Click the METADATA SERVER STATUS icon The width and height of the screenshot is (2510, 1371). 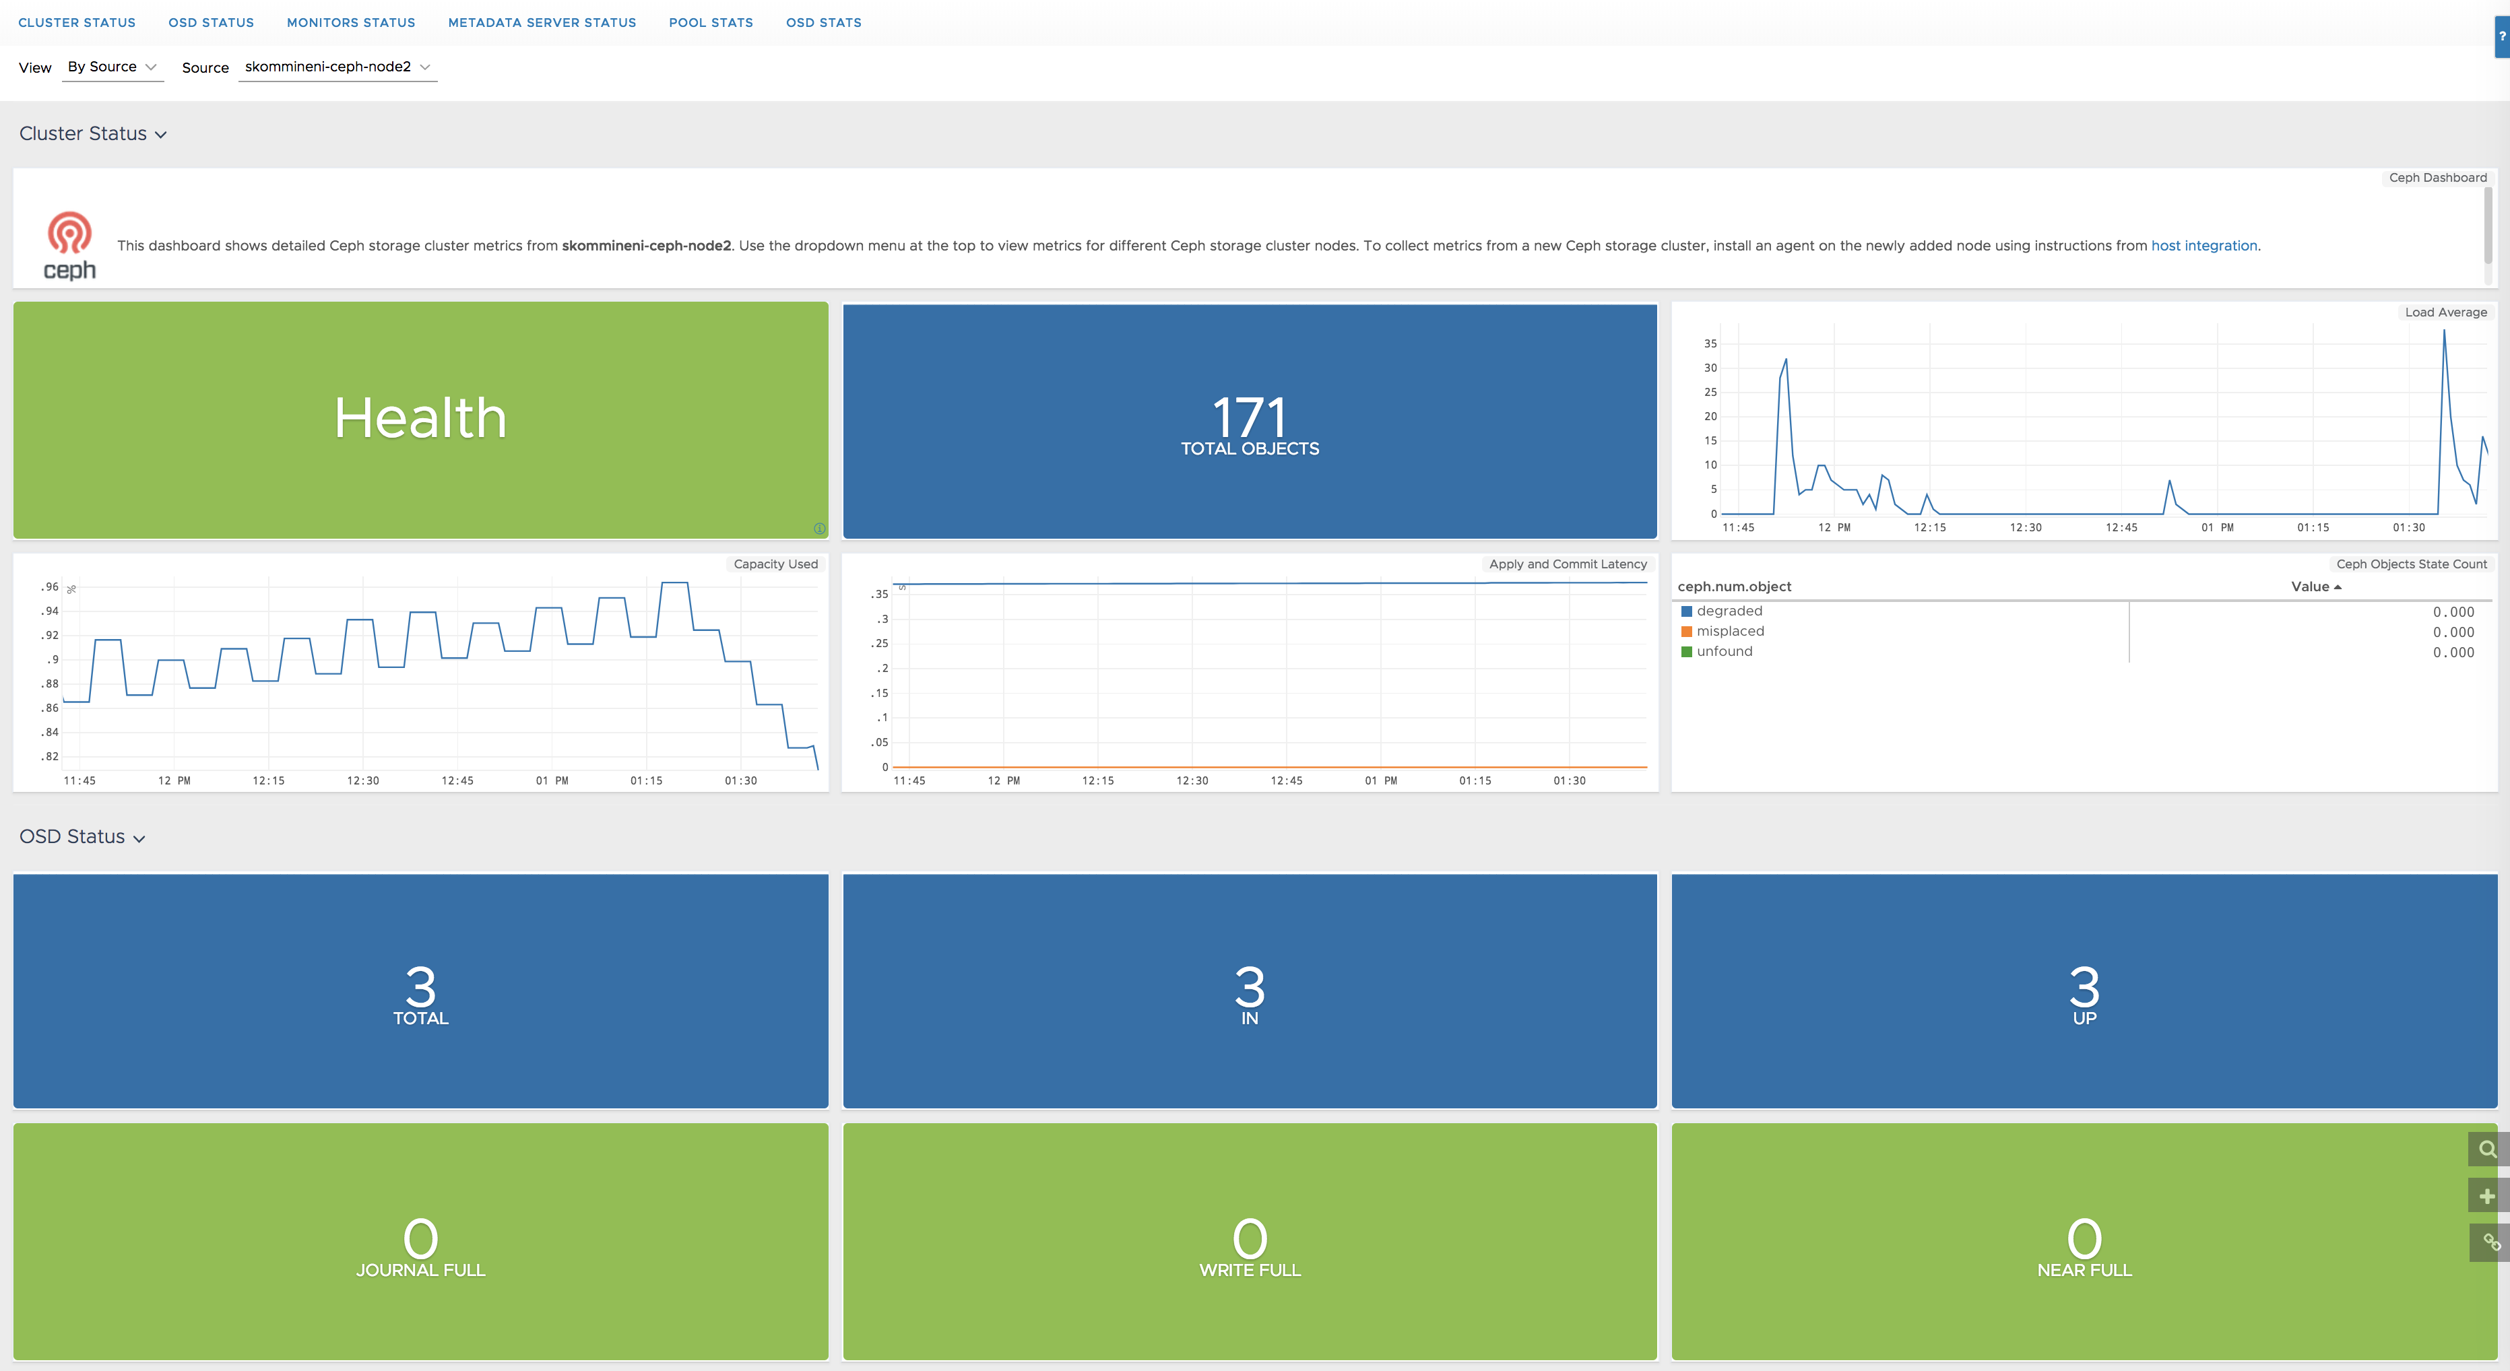[539, 22]
